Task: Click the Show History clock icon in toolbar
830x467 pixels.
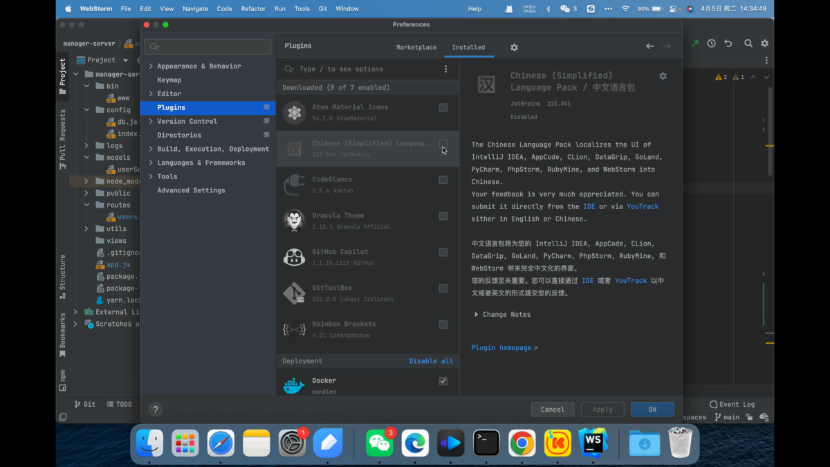Action: pos(712,44)
